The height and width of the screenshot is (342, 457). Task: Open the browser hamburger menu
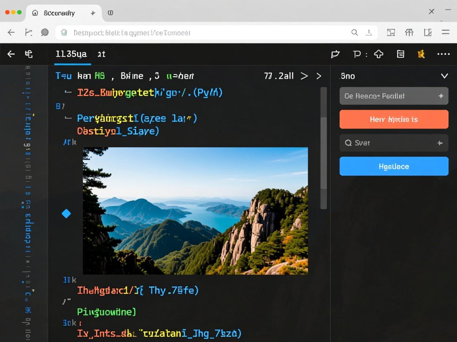(x=445, y=32)
